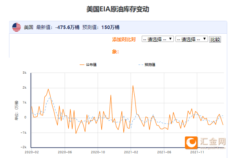Click the 2021-06 x-axis label
The width and height of the screenshot is (232, 158).
164,152
